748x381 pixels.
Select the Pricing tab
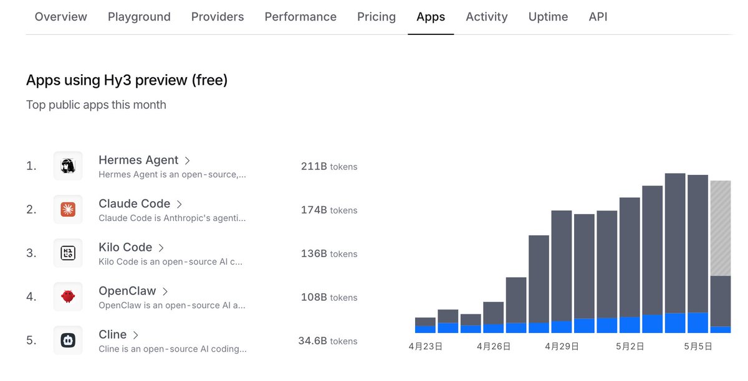pyautogui.click(x=376, y=17)
